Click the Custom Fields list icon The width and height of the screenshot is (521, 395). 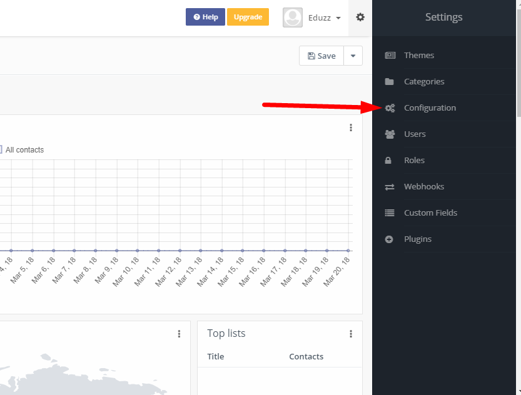pos(390,213)
